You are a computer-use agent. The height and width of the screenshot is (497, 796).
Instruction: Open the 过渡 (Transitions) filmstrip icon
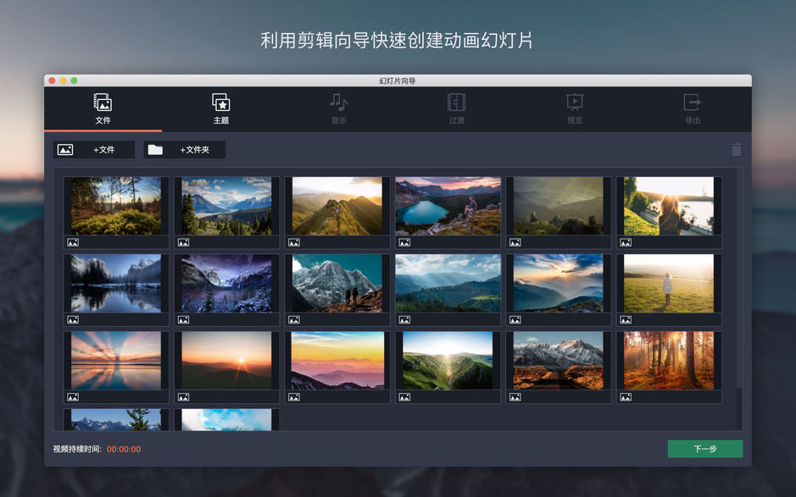point(456,103)
